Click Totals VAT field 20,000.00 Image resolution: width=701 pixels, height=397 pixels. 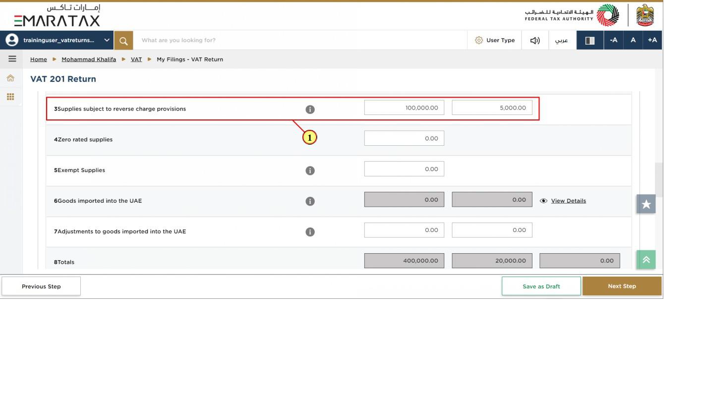point(492,261)
